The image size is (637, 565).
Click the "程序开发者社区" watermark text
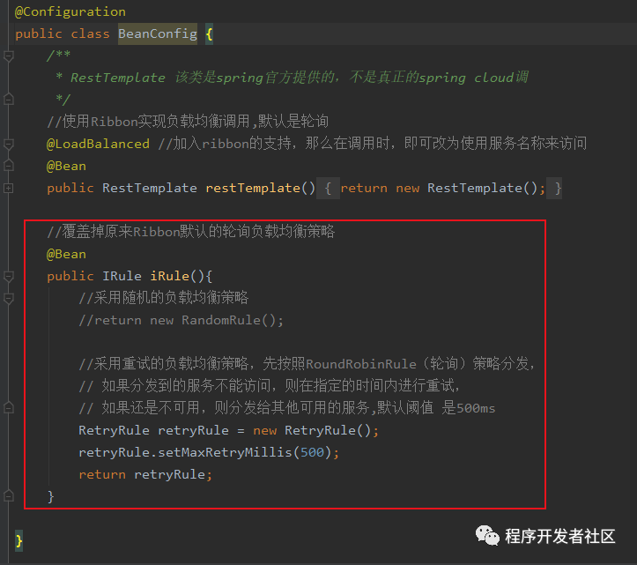click(559, 536)
